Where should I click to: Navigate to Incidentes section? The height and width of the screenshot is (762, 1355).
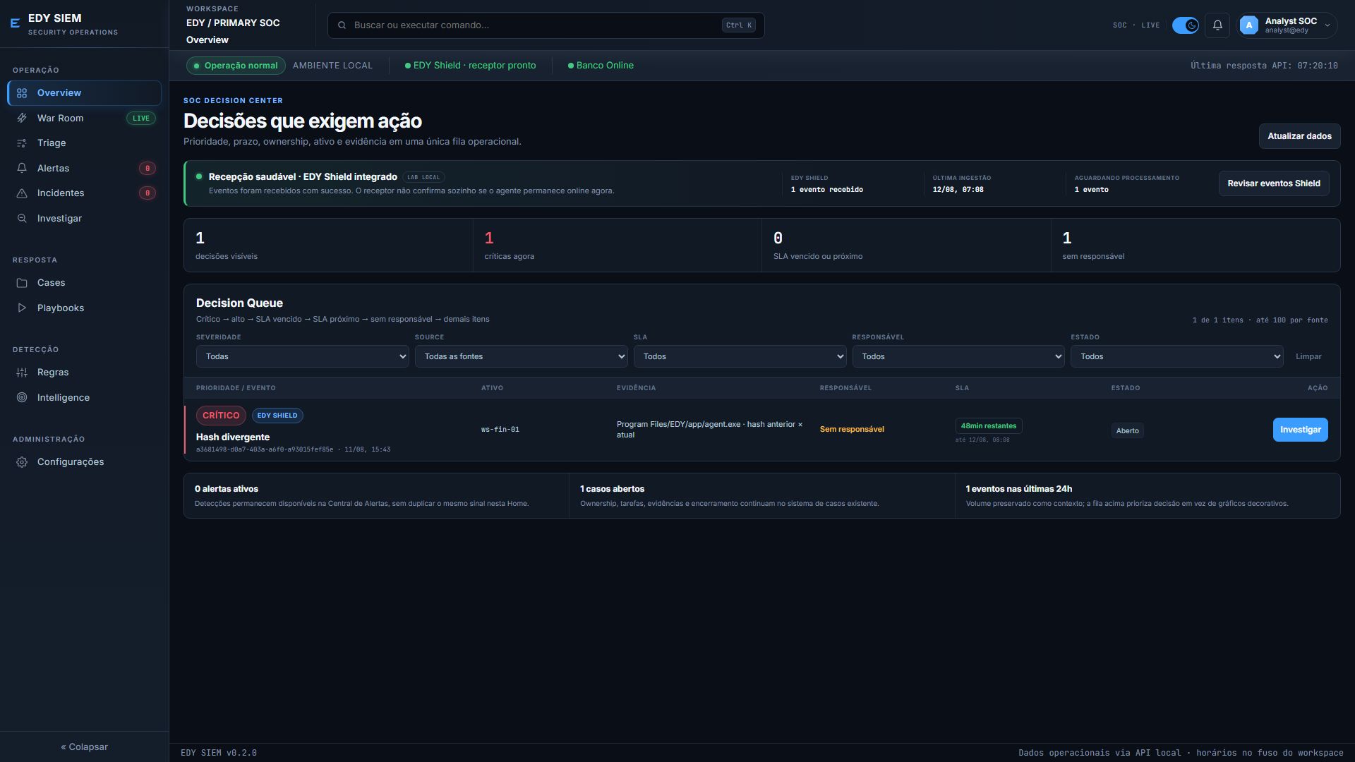tap(85, 193)
